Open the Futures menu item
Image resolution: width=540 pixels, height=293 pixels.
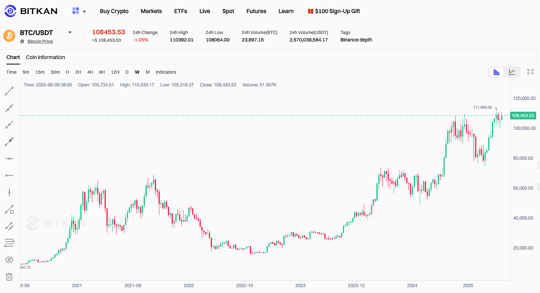[x=256, y=11]
